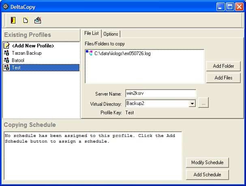Switch to the Options tab

[x=111, y=34]
